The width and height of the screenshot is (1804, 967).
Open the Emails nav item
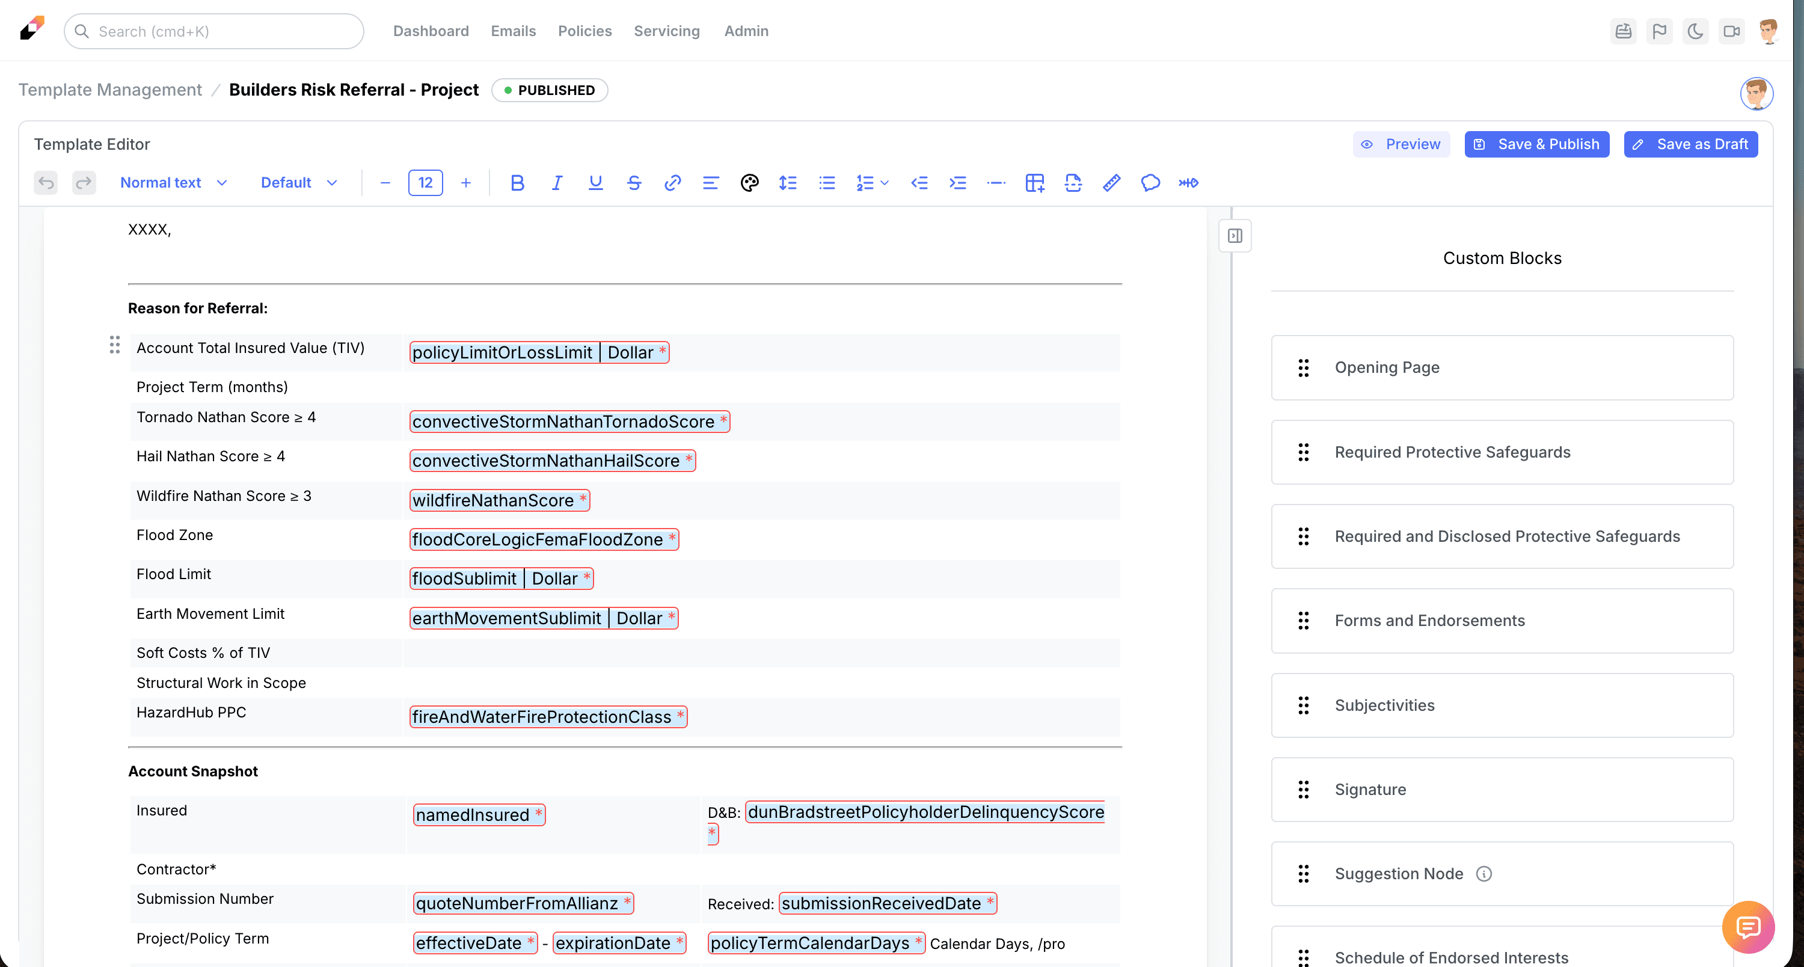[514, 31]
